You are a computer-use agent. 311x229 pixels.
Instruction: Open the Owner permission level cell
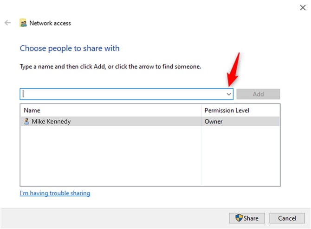(x=214, y=121)
